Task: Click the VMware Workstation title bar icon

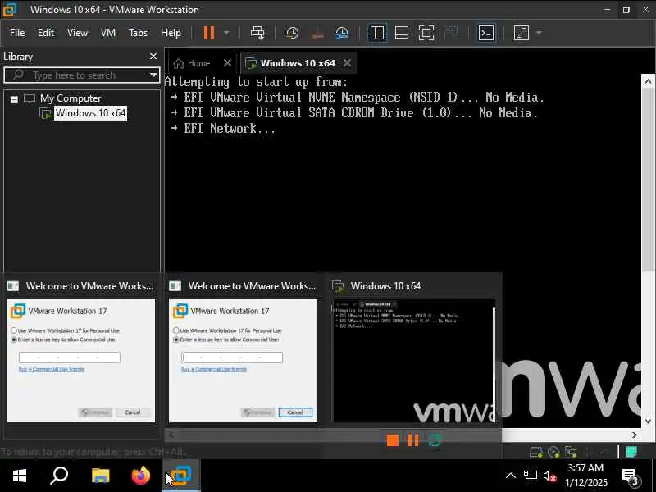Action: point(9,9)
